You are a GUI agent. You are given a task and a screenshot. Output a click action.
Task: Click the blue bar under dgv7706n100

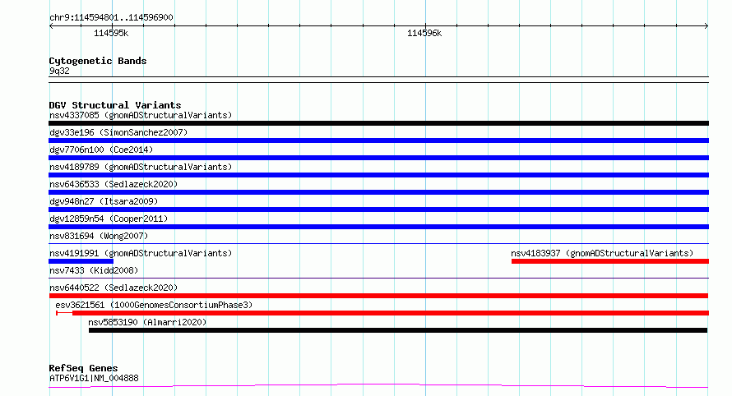[x=378, y=158]
